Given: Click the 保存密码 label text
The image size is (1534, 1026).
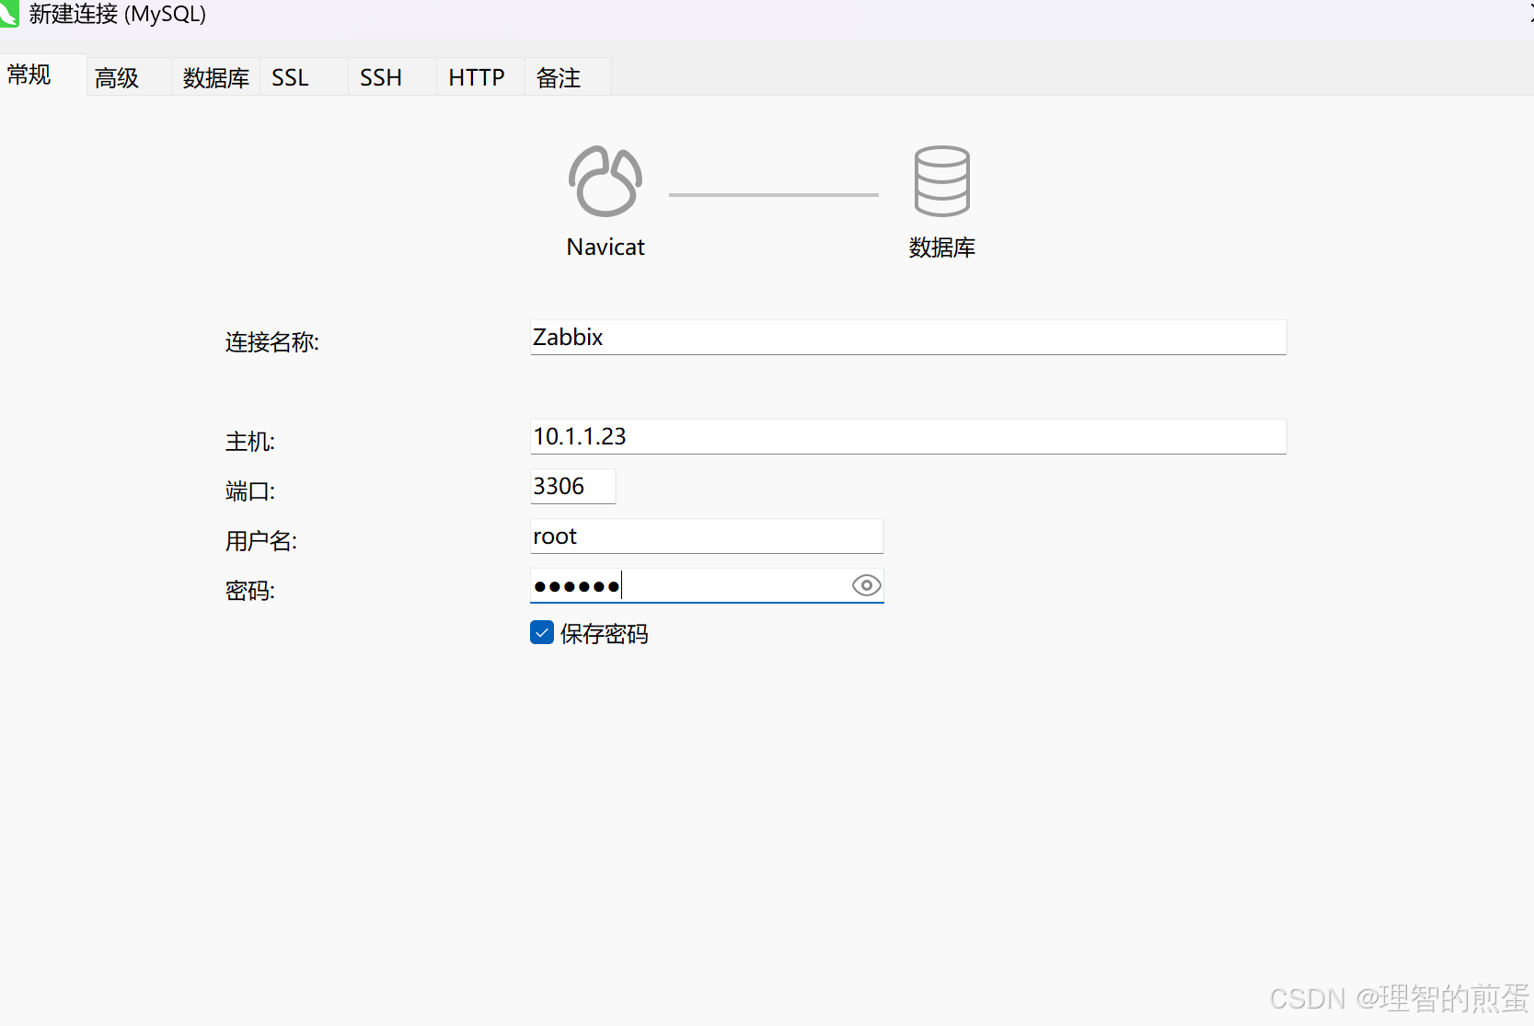Looking at the screenshot, I should coord(604,633).
